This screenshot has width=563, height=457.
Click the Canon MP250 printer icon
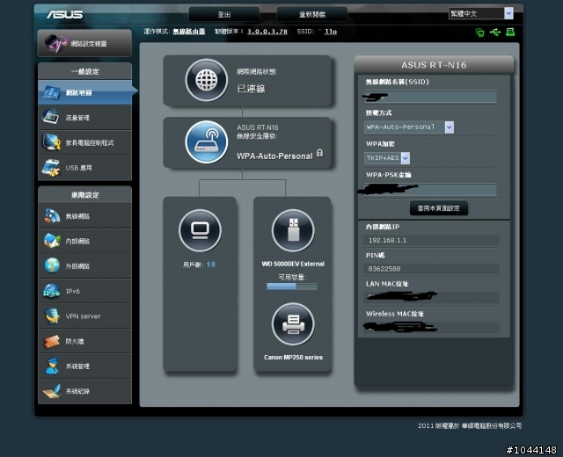tap(293, 324)
